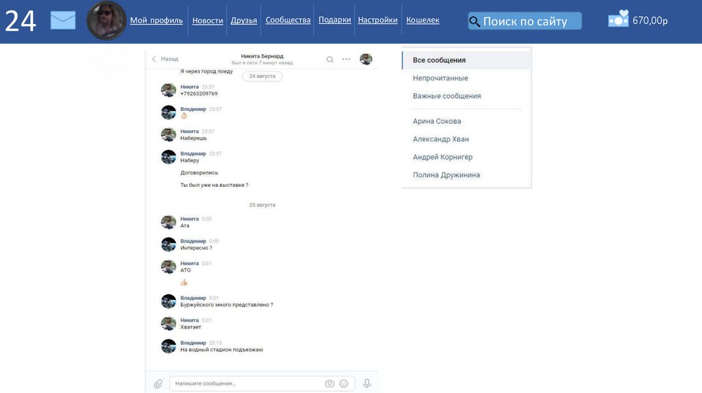
Task: Click the paperclip attach file icon
Action: point(158,383)
